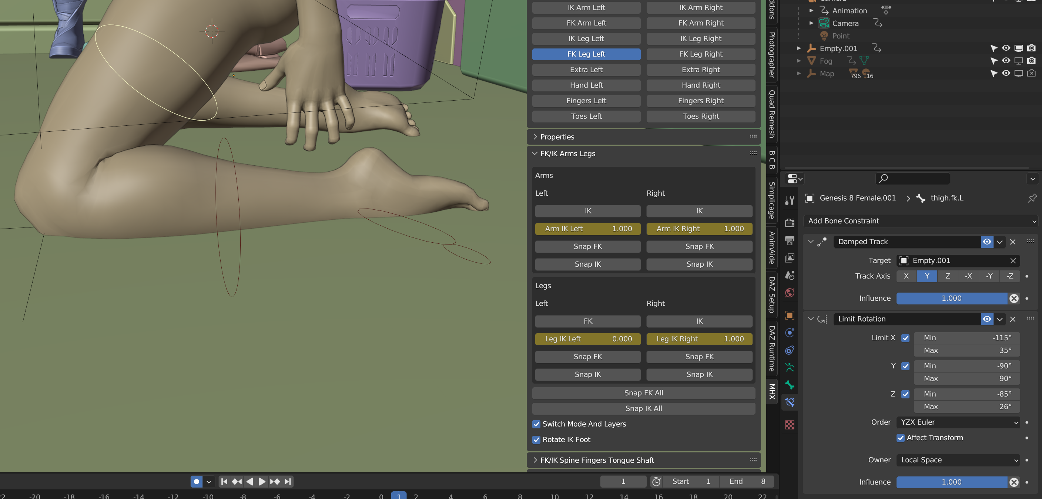
Task: Open the Texture properties checker icon
Action: [789, 425]
